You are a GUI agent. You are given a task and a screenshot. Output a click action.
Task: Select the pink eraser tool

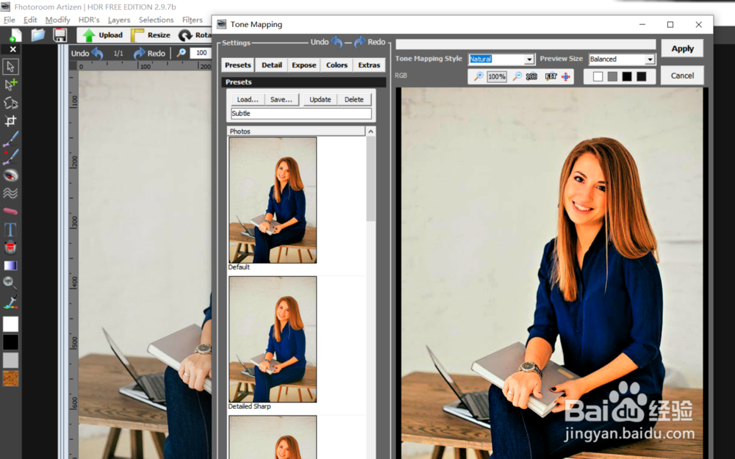tap(10, 212)
